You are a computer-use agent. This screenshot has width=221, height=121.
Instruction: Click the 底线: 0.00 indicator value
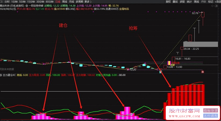[22, 75]
